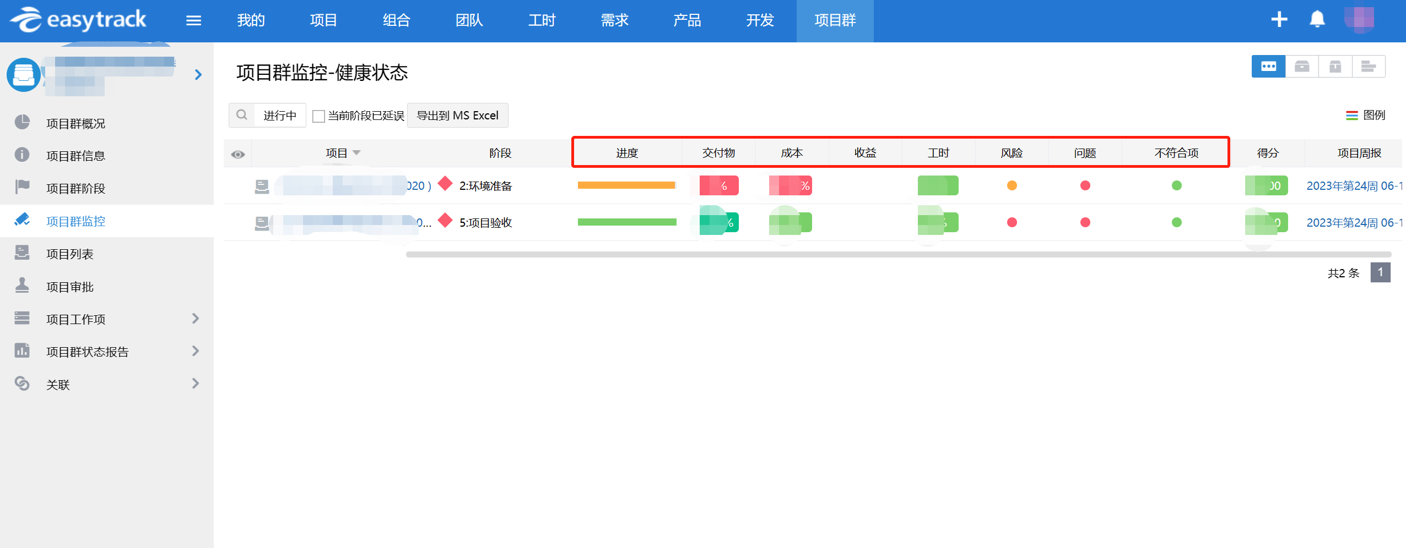
Task: Open the user avatar menu
Action: tap(1359, 20)
